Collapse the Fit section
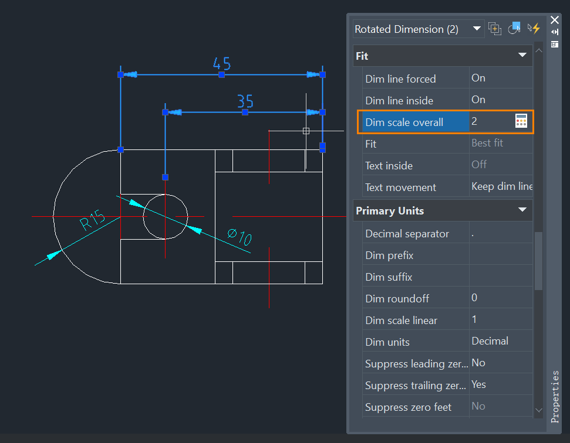 (x=522, y=55)
